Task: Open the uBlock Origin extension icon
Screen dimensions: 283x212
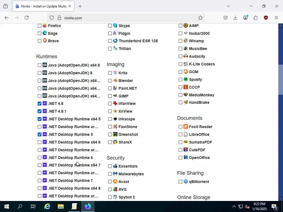Action: (266, 18)
